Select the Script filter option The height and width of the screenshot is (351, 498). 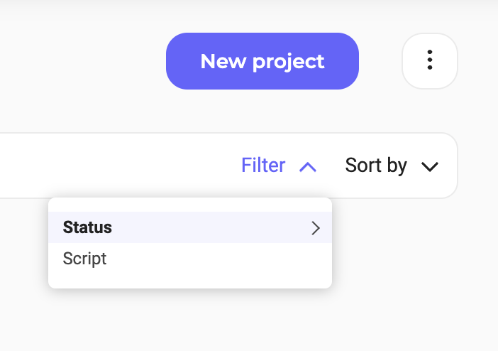[x=84, y=259]
